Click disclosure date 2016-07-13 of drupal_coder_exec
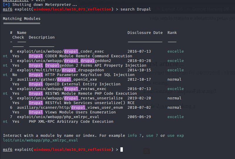 pyautogui.click(x=139, y=51)
